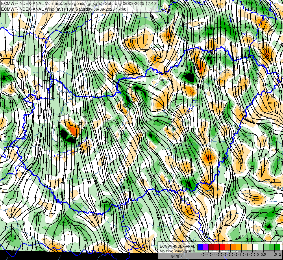Click the blue legend swatch below -5
This screenshot has width=283, height=260.
(200, 247)
